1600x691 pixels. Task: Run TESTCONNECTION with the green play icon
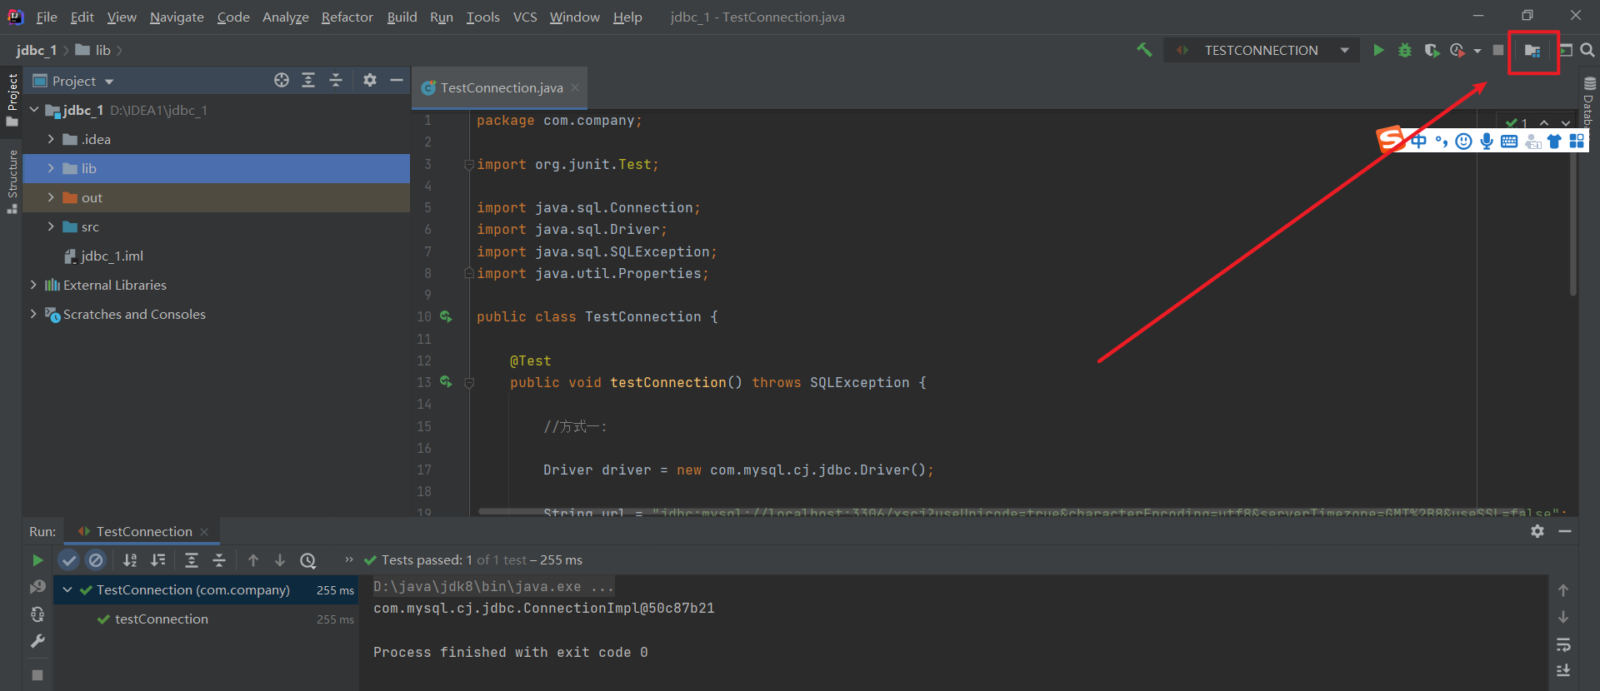point(1378,50)
